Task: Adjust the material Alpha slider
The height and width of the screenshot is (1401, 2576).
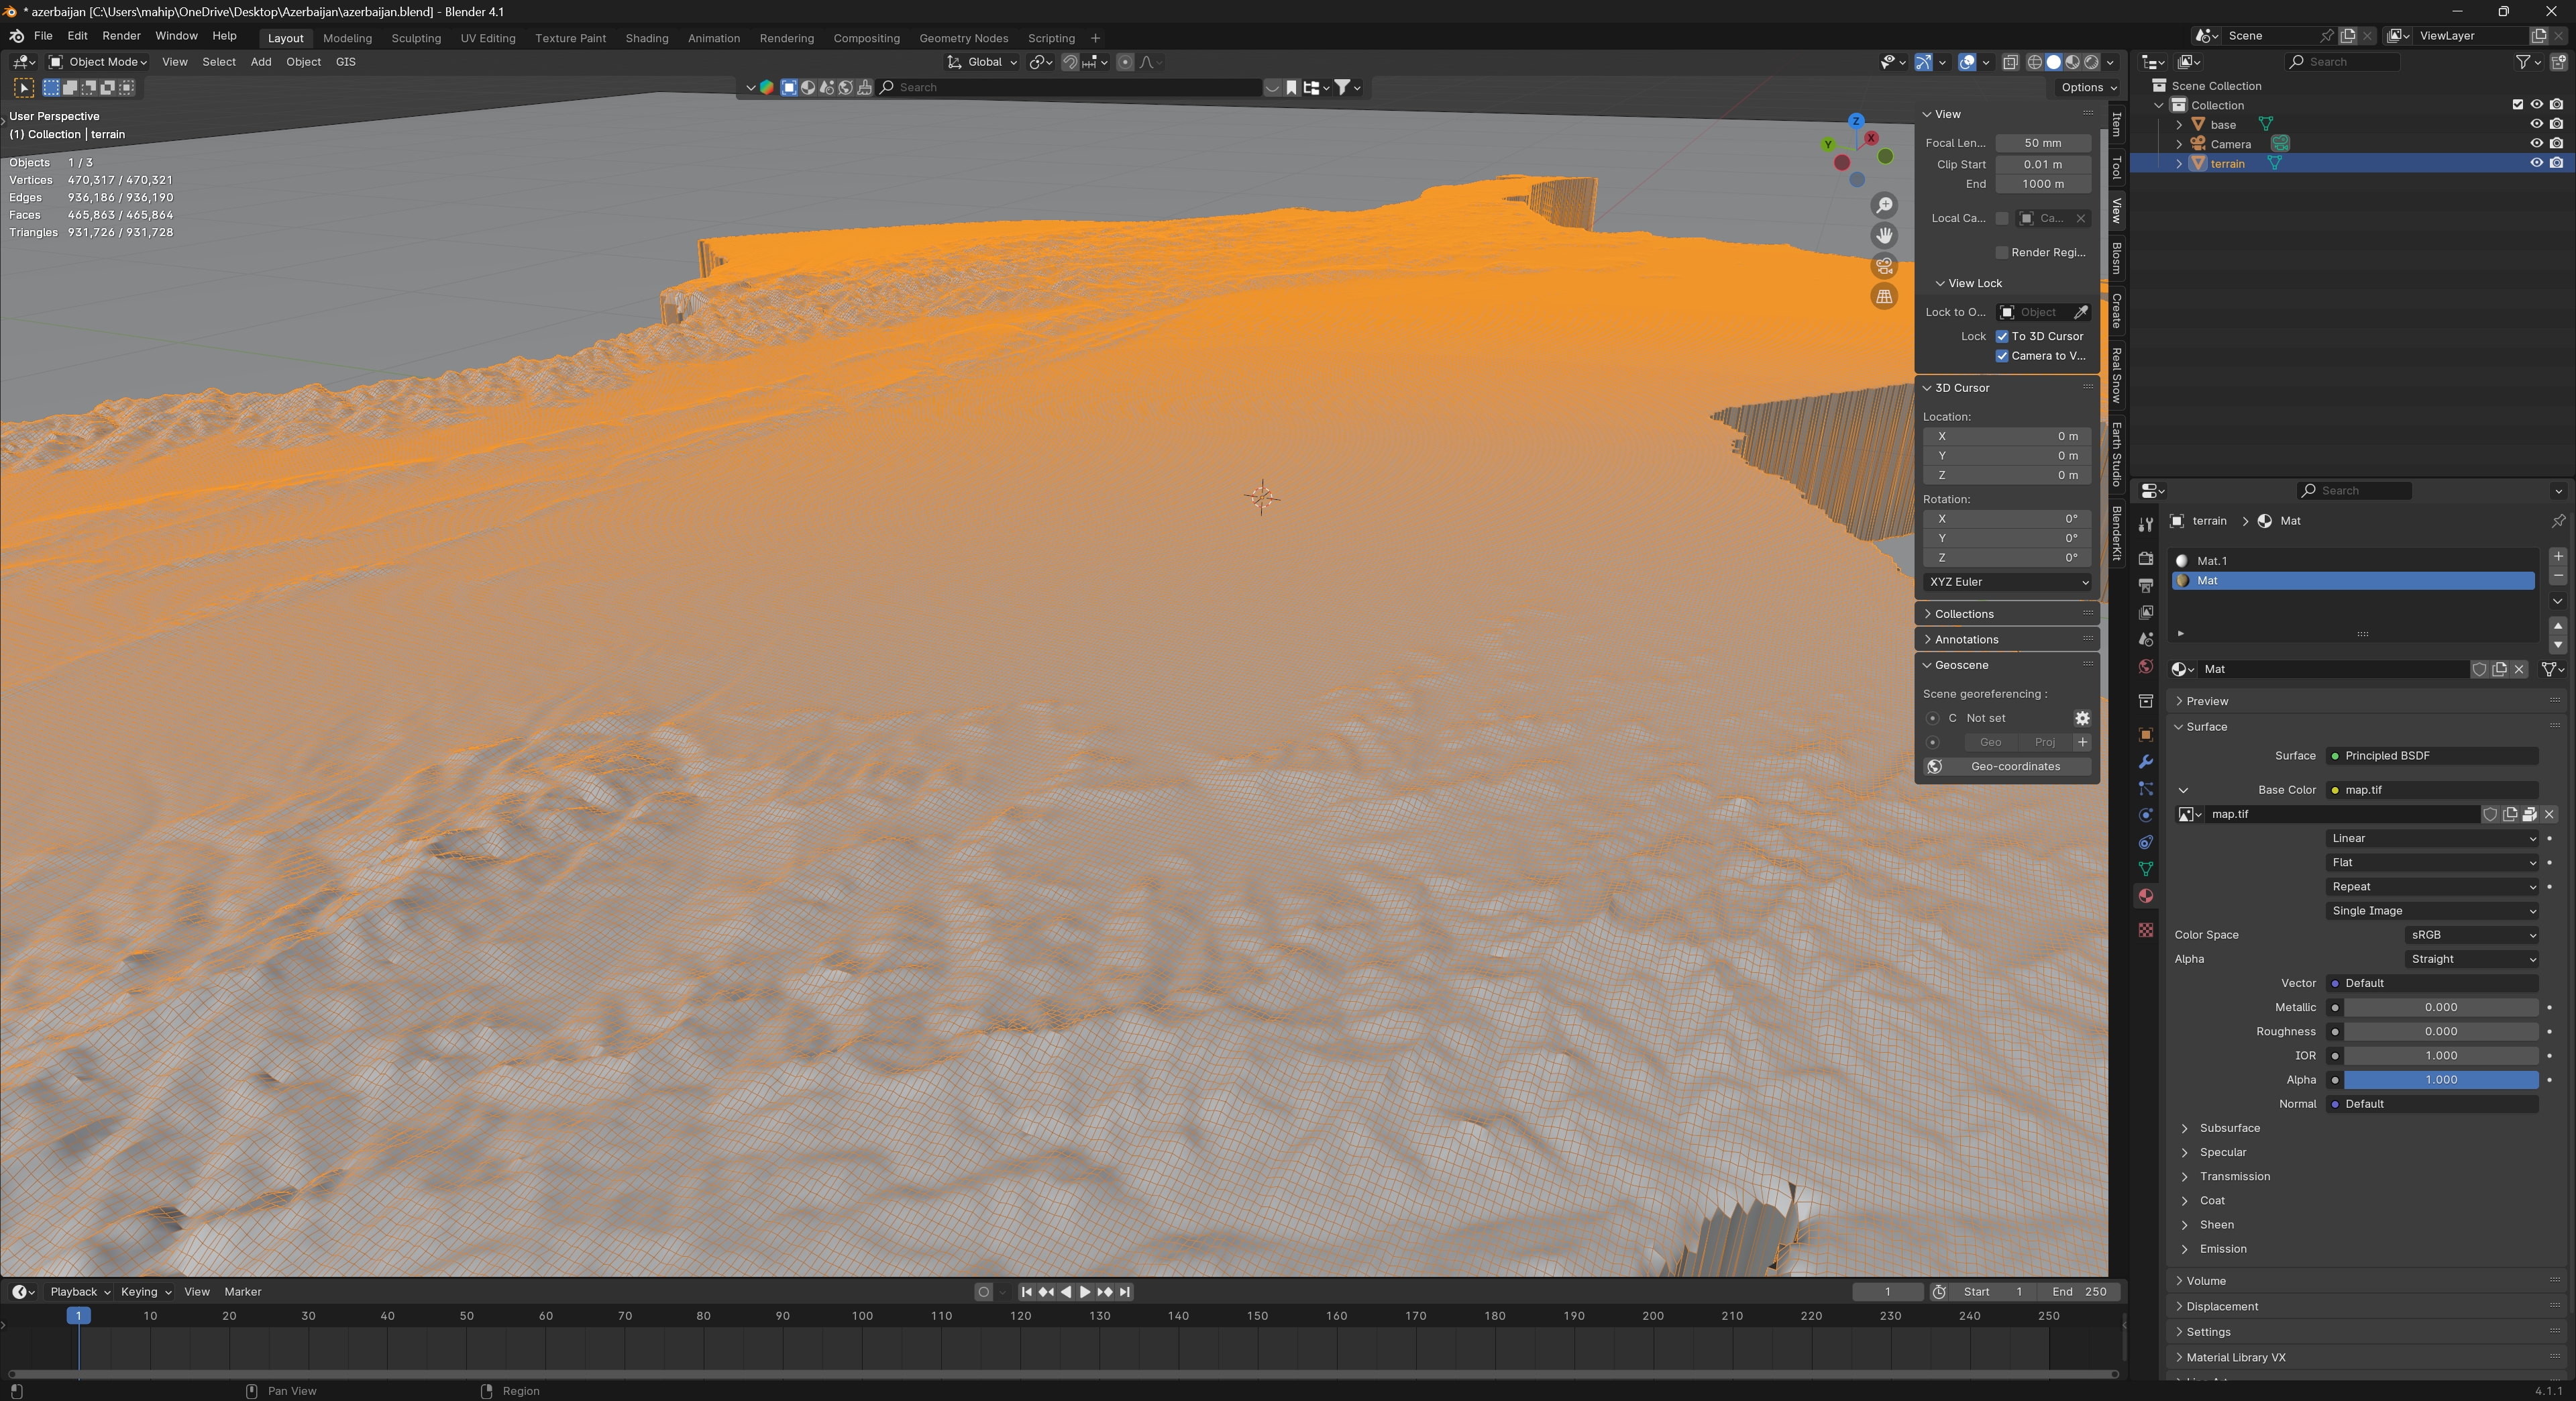Action: [x=2440, y=1080]
